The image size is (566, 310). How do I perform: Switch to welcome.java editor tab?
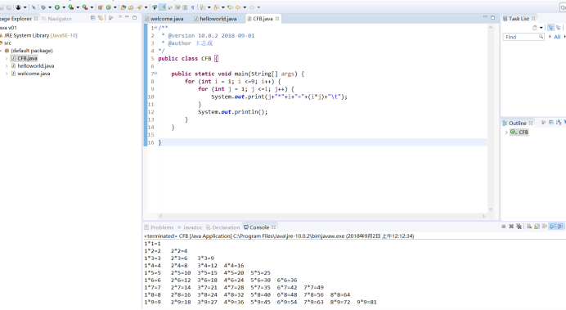tap(164, 19)
